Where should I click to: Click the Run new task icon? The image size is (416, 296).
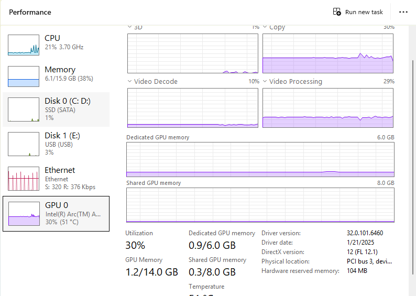(x=337, y=12)
